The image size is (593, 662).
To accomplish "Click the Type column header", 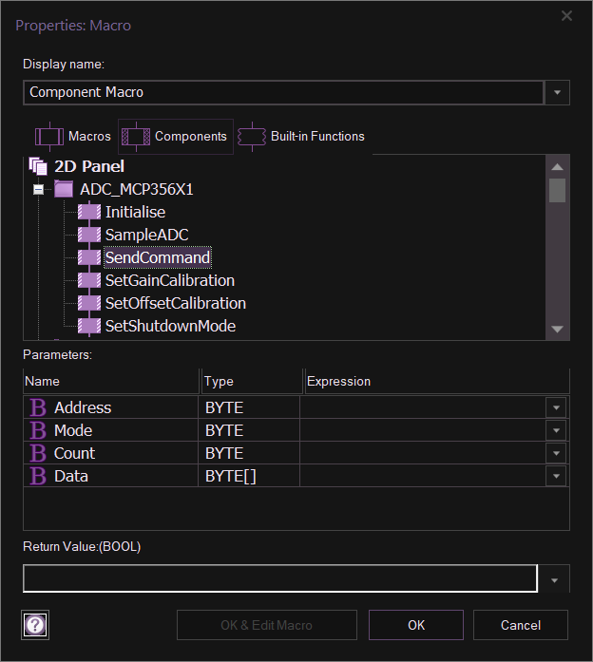I will click(x=252, y=381).
